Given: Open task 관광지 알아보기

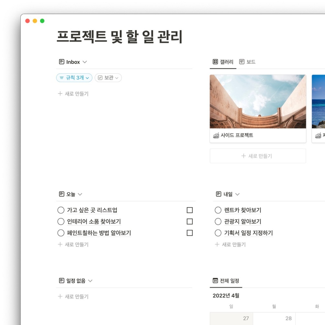Looking at the screenshot, I should pos(243,222).
